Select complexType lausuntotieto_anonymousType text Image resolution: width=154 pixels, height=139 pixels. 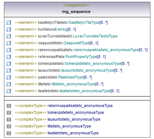pos(58,120)
